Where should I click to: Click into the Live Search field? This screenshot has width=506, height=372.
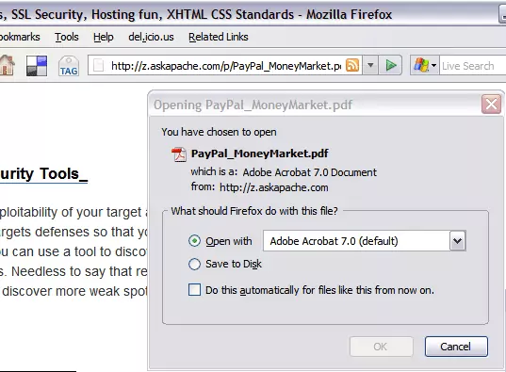[x=473, y=66]
